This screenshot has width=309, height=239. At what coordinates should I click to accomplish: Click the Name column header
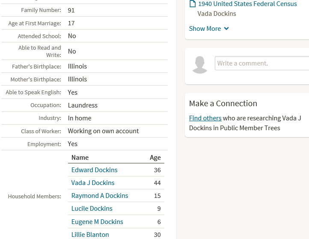pos(80,157)
